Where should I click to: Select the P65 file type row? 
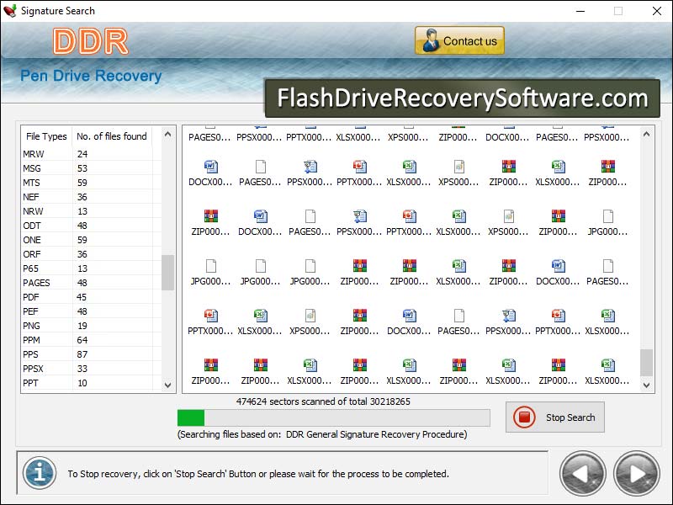pyautogui.click(x=92, y=268)
